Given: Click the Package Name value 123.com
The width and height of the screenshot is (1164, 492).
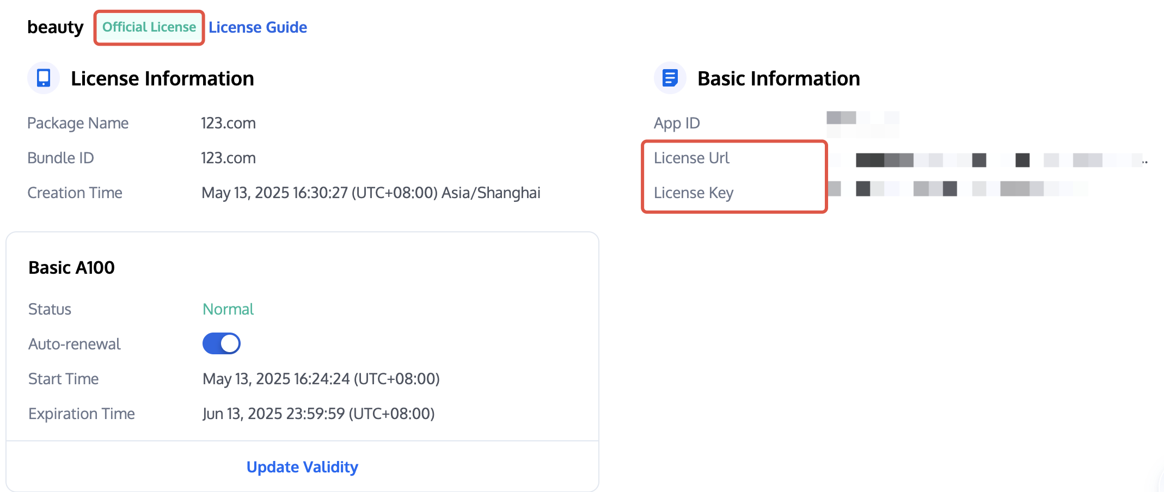Looking at the screenshot, I should tap(228, 123).
